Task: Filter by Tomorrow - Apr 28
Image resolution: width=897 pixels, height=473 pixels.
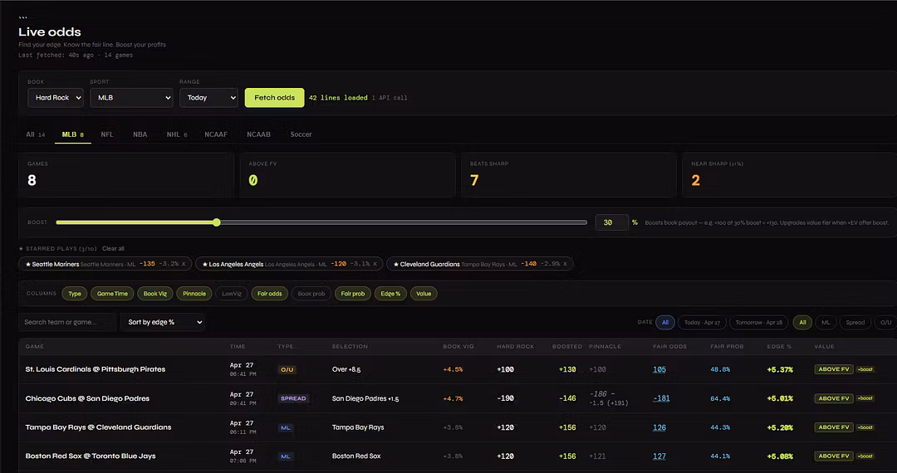Action: (x=759, y=322)
